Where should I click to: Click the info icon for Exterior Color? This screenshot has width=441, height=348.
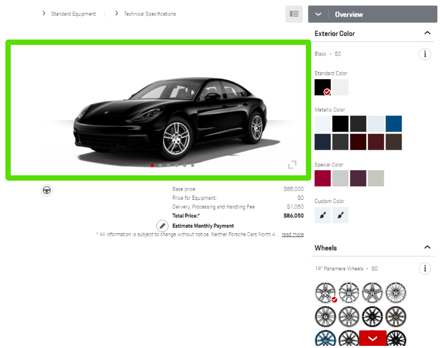(425, 54)
